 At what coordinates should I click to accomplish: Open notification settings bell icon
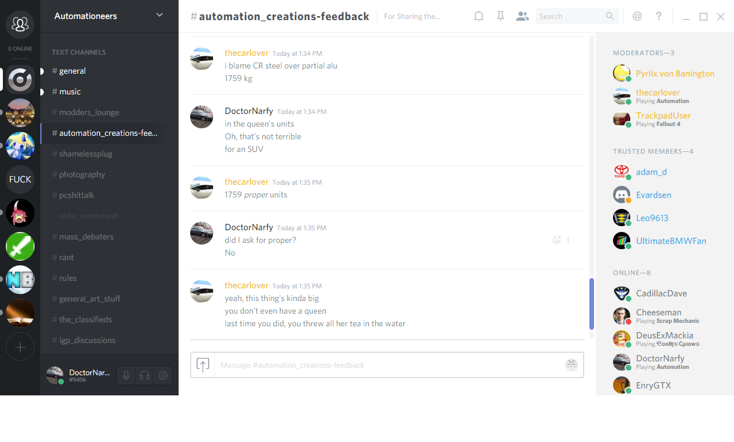click(x=478, y=17)
